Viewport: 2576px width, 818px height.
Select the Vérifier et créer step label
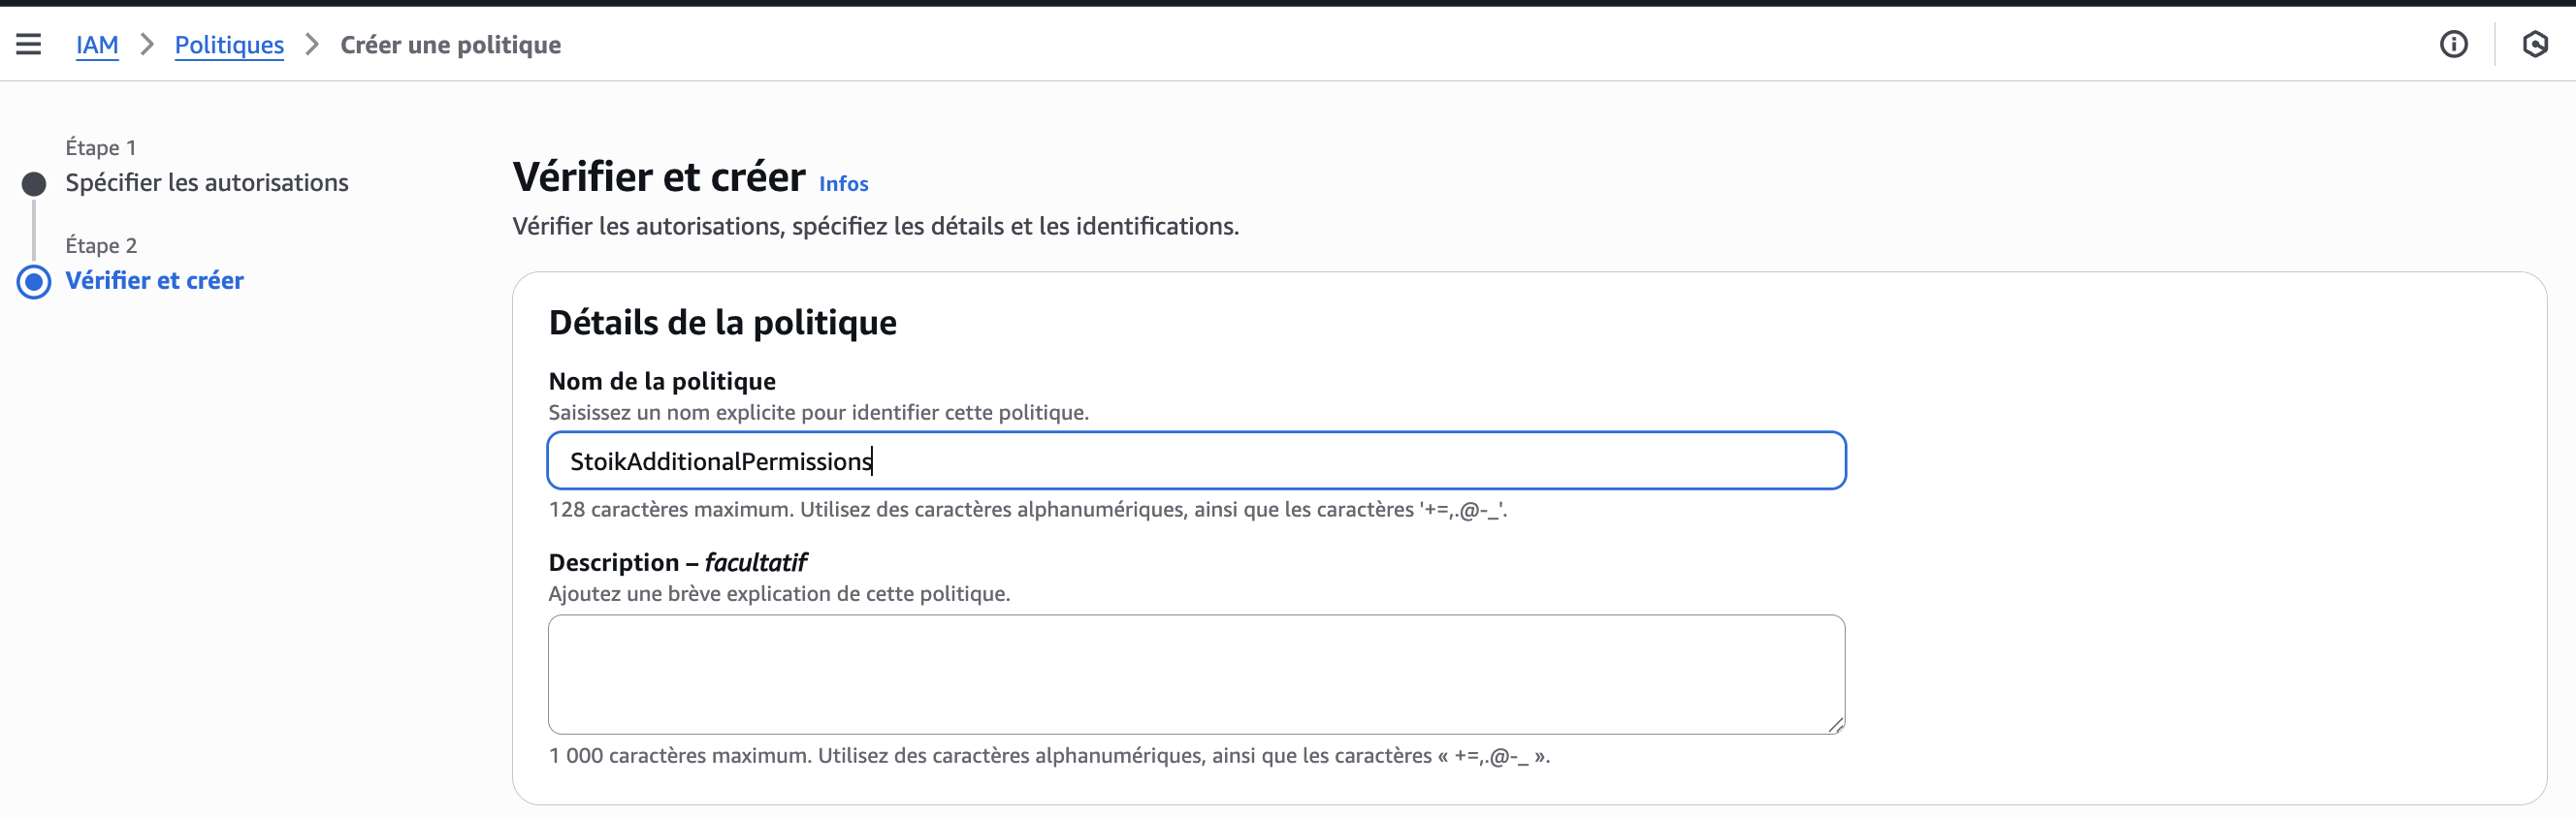(155, 281)
